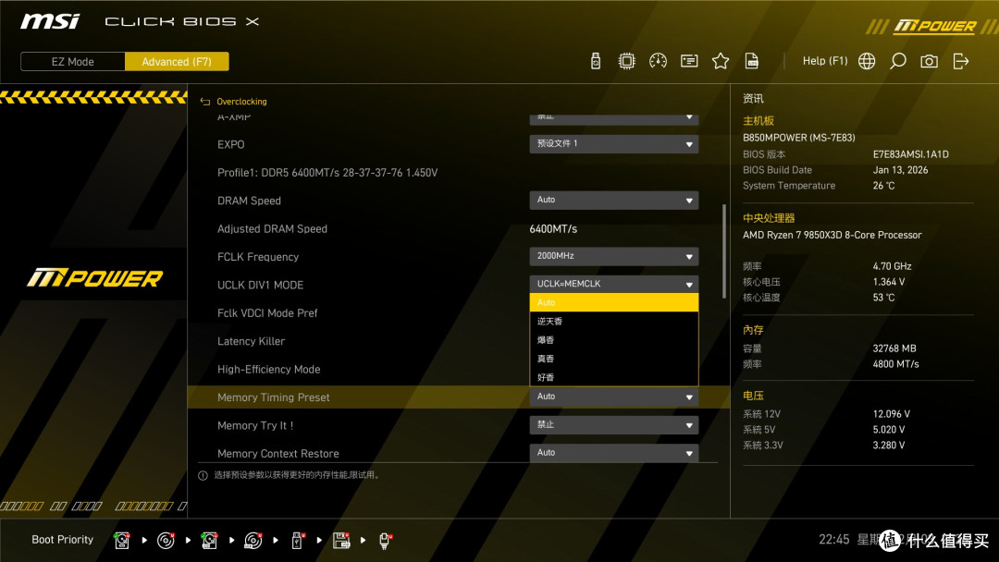Open the DRAM Speed dropdown
The height and width of the screenshot is (562, 999).
613,200
